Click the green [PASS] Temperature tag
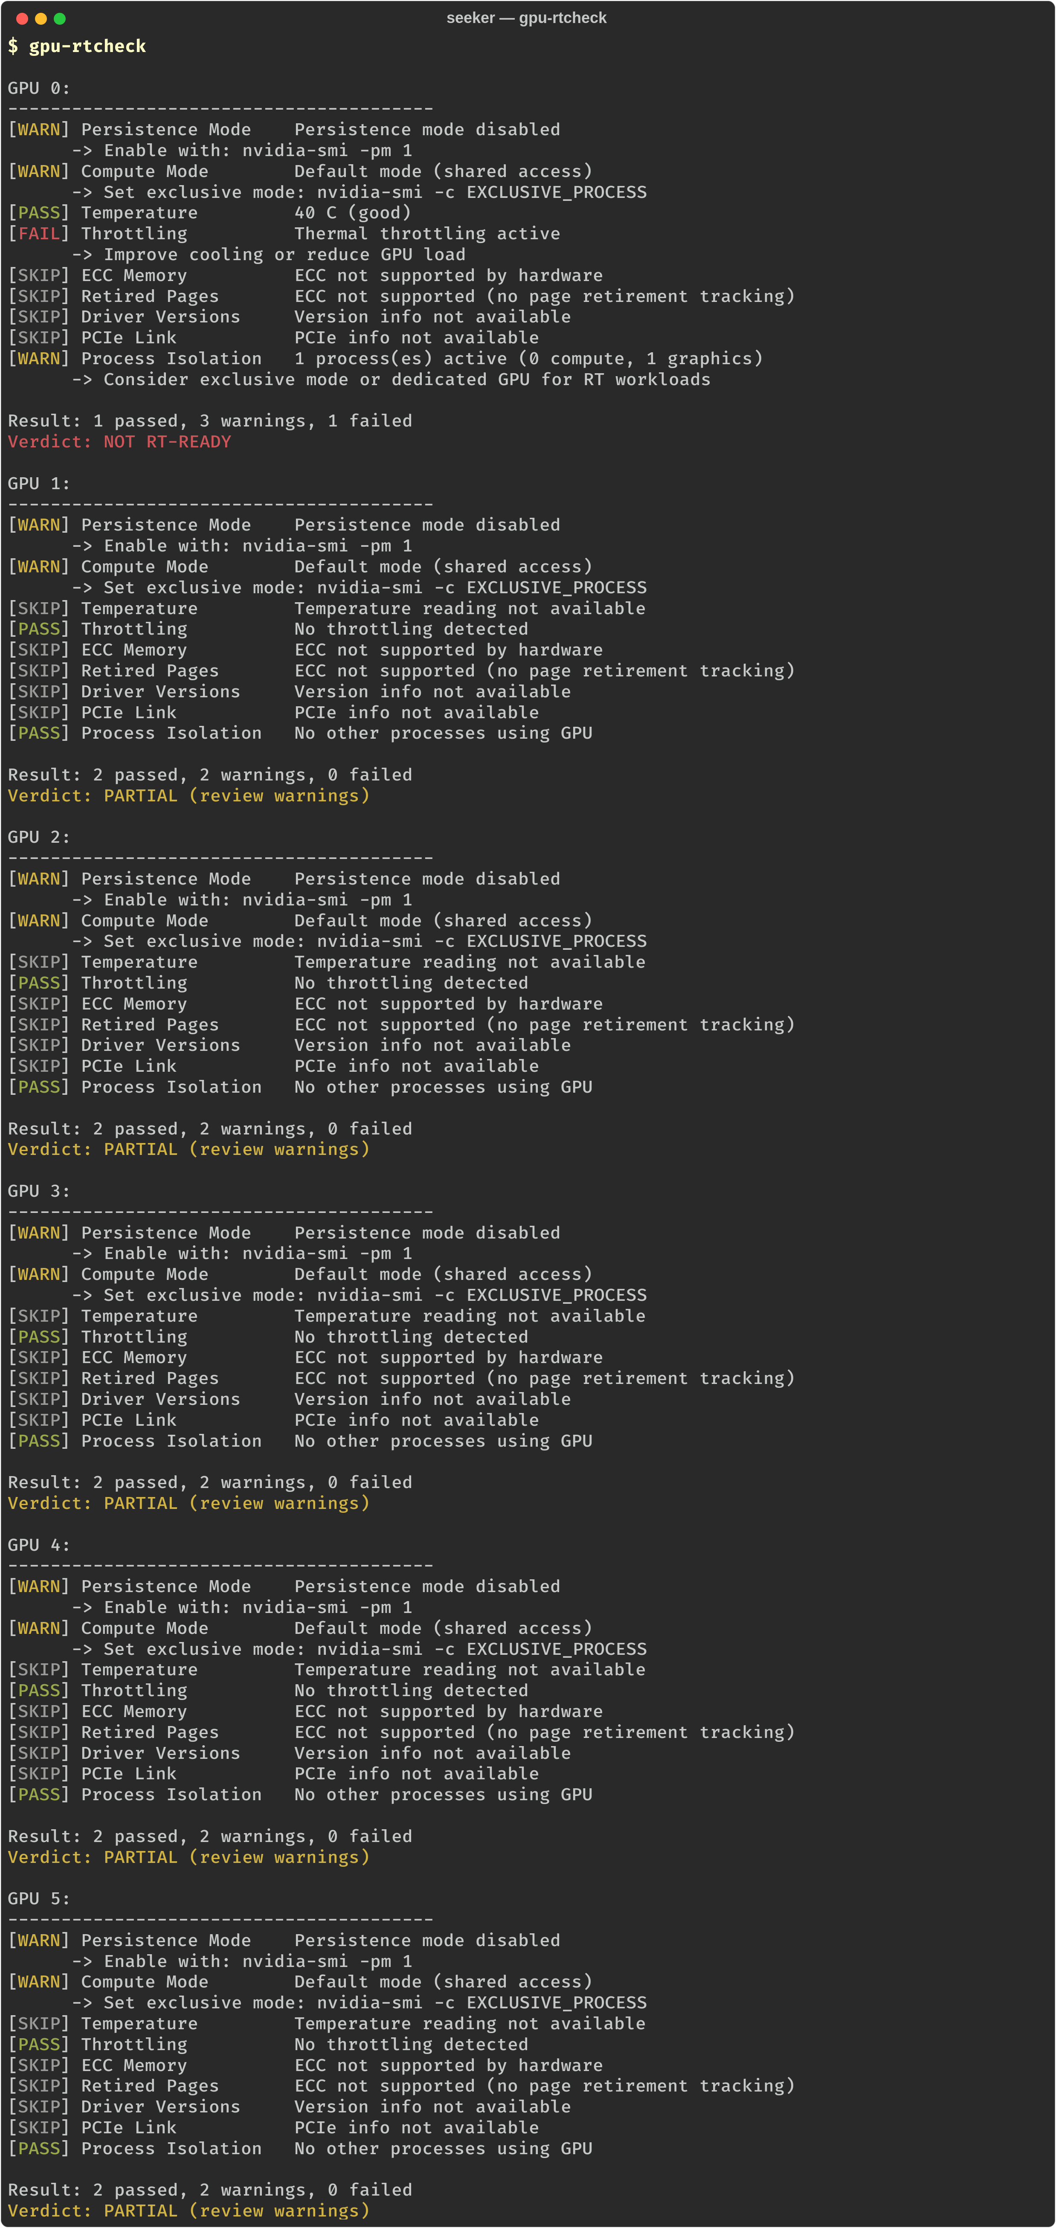Screen dimensions: 1056x2228 coord(39,213)
